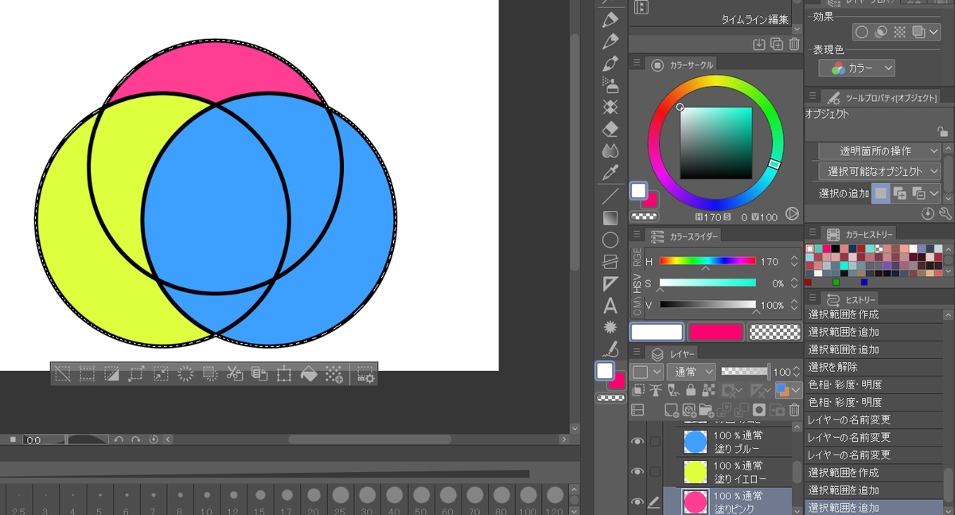Hide the 塗りブルー layer
955x515 pixels.
pos(637,442)
